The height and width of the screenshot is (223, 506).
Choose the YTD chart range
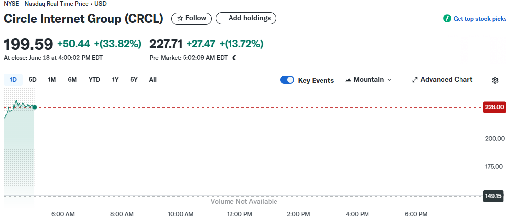[x=94, y=80]
